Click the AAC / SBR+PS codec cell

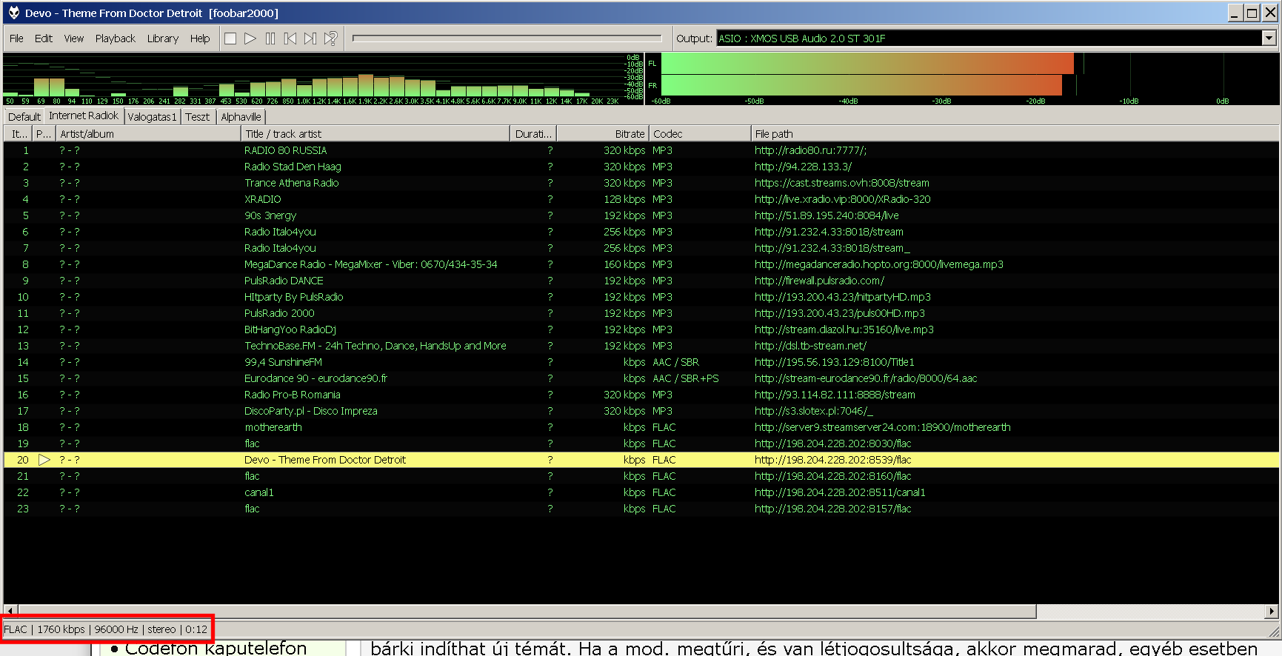685,378
